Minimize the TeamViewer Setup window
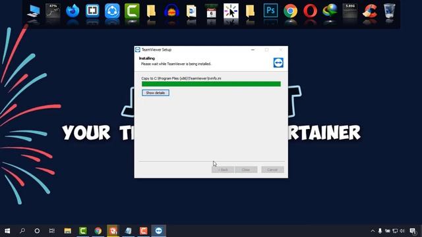 pyautogui.click(x=253, y=50)
